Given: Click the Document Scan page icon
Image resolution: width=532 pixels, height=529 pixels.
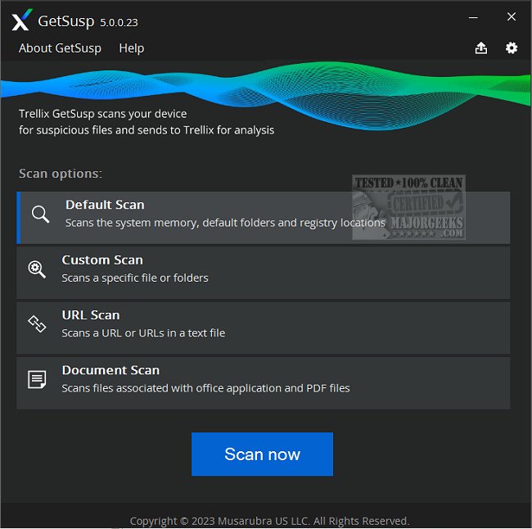Looking at the screenshot, I should click(x=37, y=379).
